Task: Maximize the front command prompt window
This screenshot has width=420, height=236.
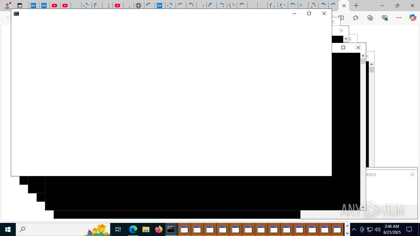Action: 309,13
